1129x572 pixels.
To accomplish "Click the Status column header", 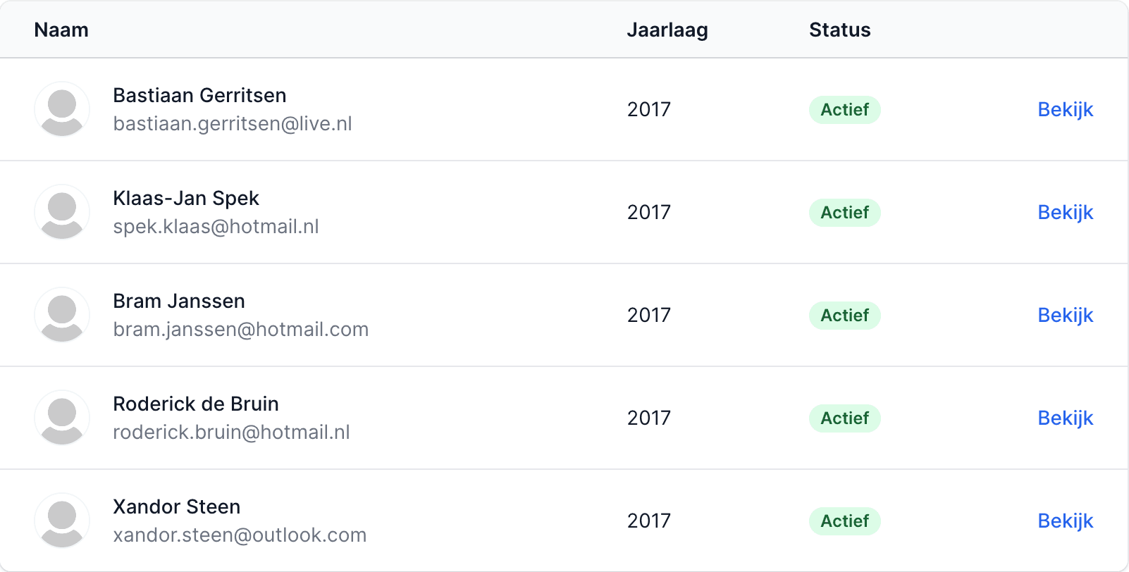I will pos(839,30).
